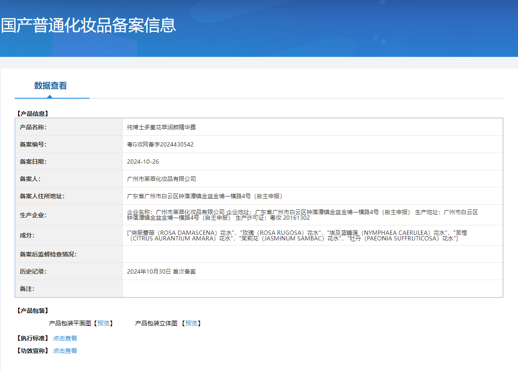Click 点击查看 beside 功效宣称
The height and width of the screenshot is (371, 518).
coord(65,351)
